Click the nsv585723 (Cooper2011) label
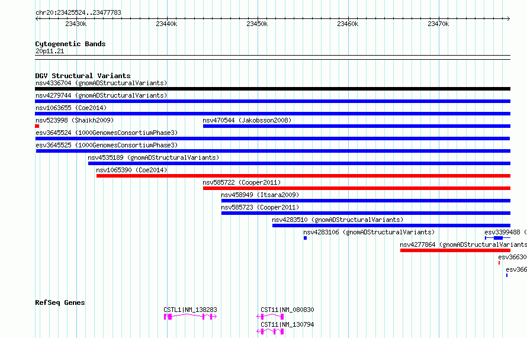Image resolution: width=527 pixels, height=338 pixels. click(x=260, y=207)
